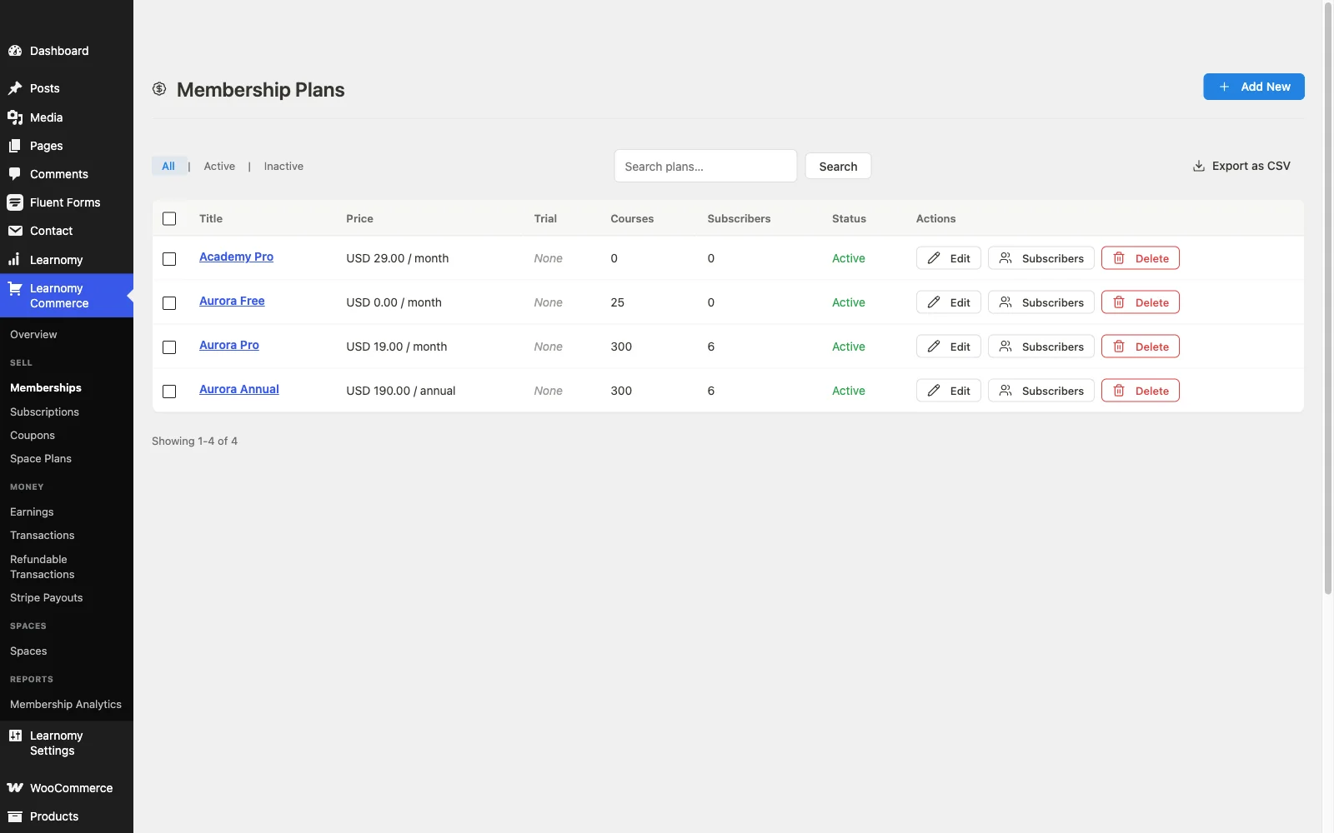Click the WooCommerce logo icon

click(15, 788)
